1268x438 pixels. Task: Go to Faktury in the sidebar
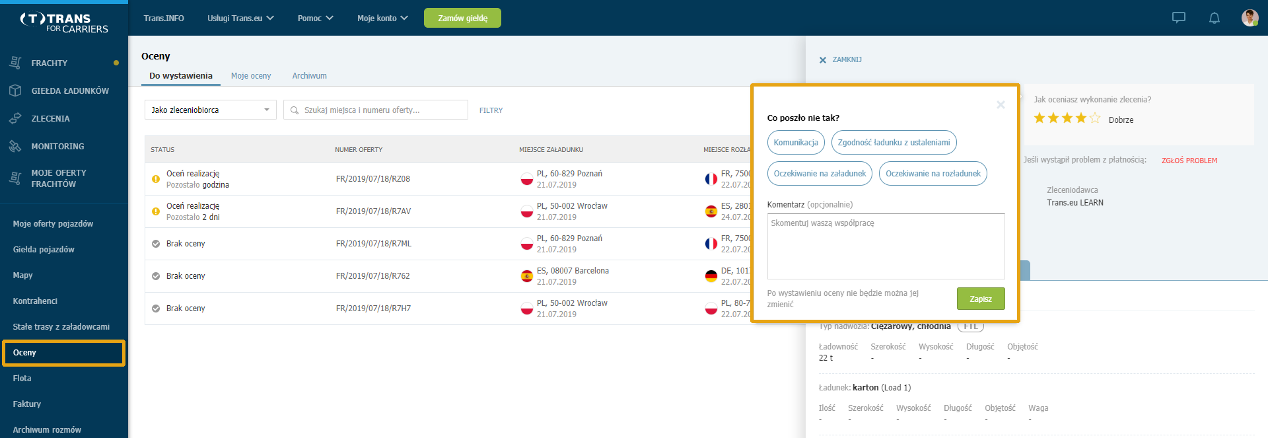pos(27,404)
